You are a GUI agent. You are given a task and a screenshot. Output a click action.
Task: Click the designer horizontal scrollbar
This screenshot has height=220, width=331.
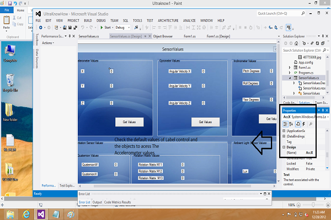pyautogui.click(x=172, y=186)
